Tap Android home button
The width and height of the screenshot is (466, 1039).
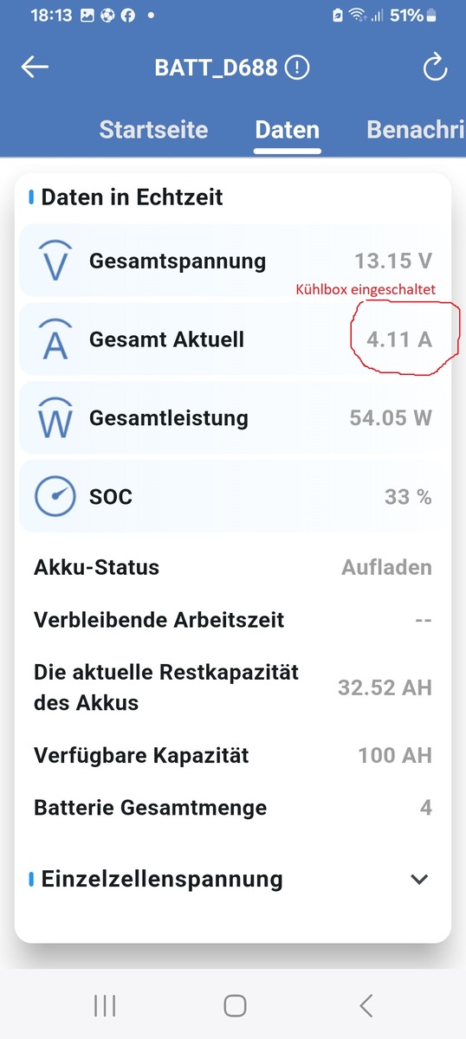click(235, 1005)
